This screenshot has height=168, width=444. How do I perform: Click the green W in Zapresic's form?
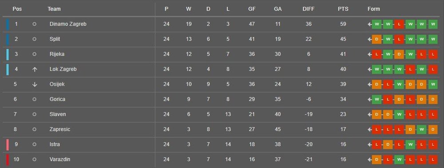[421, 129]
